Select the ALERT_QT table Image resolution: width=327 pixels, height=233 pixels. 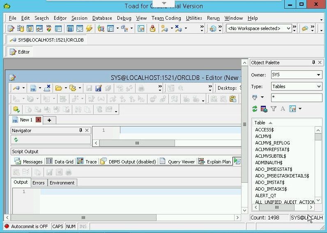click(x=266, y=196)
